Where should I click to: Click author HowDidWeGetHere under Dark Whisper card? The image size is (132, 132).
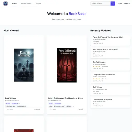13,101
